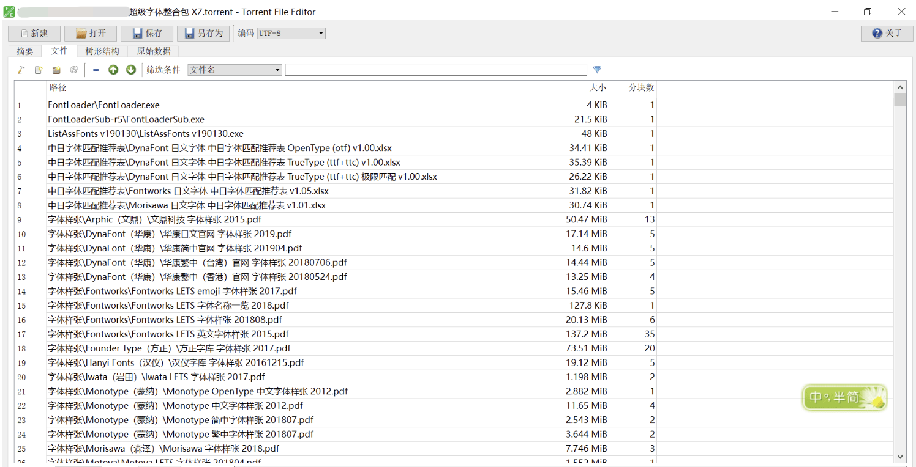Select the Morisawa 日文字体 v1.01.xlsx row
Viewport: 916px width, 467px height.
point(454,205)
